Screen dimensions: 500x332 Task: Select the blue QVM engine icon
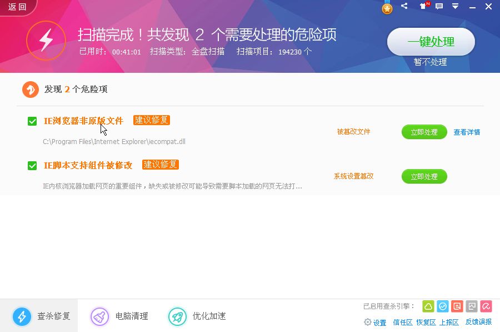click(443, 306)
